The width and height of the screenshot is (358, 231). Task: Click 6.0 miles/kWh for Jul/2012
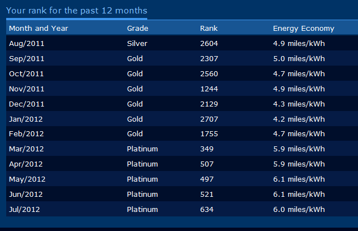point(299,209)
